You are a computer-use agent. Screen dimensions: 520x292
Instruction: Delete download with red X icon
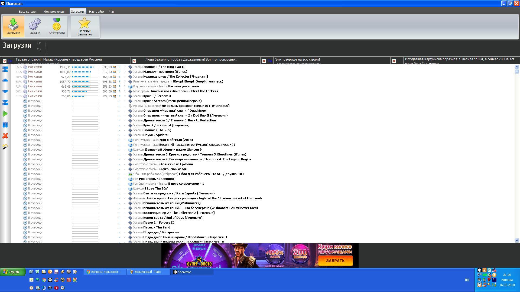(5, 136)
